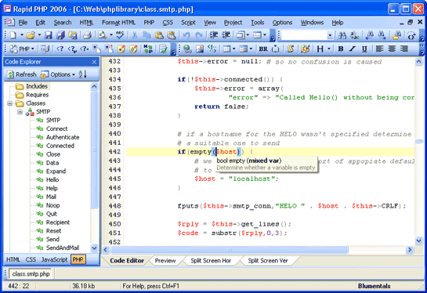Click the PHP syntax check icon
Viewport: 427px width, 293px height.
[x=163, y=49]
